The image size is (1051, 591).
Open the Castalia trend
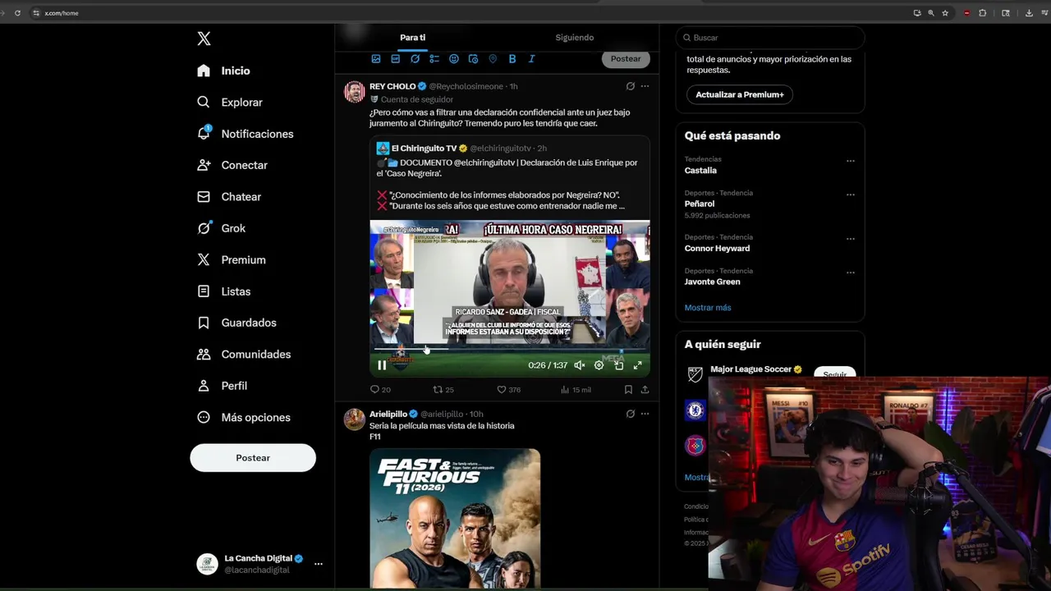[x=700, y=171]
